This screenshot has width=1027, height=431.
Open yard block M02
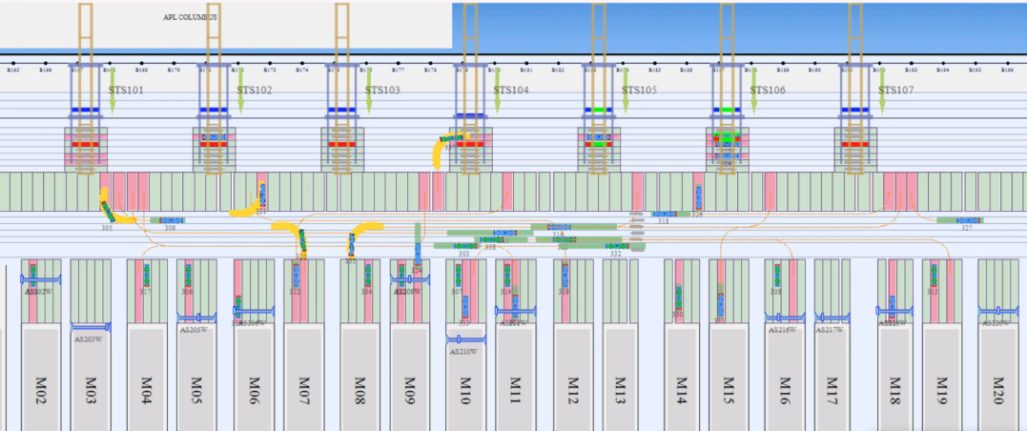coord(40,377)
